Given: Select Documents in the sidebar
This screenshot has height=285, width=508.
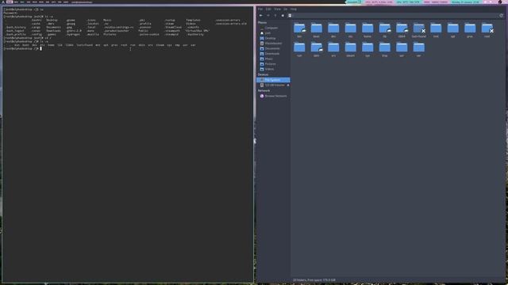Looking at the screenshot, I should pos(273,48).
